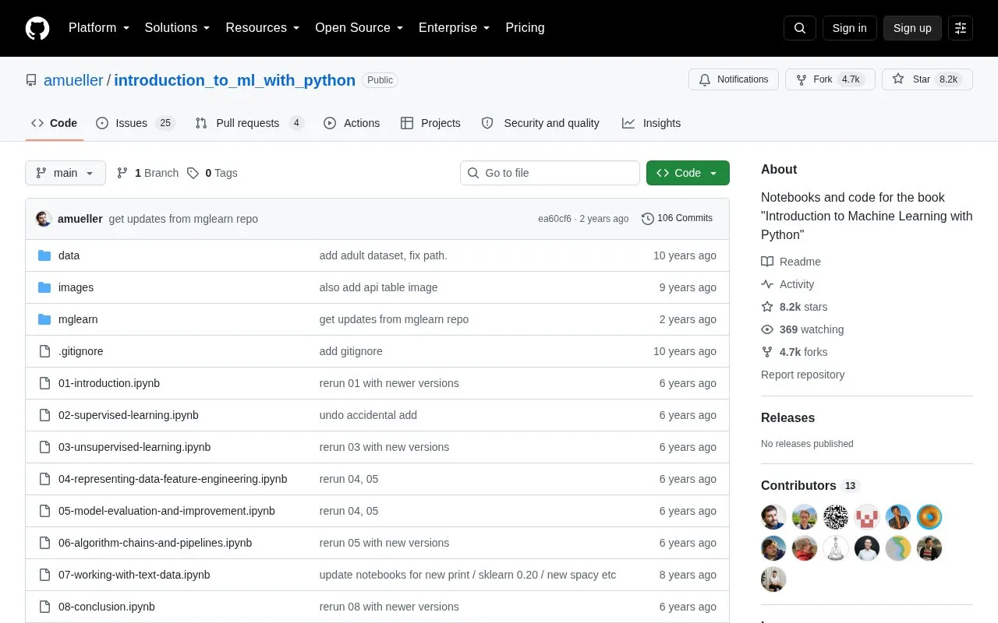Viewport: 998px width, 623px height.
Task: Open the GitHub homepage logo
Action: point(37,28)
